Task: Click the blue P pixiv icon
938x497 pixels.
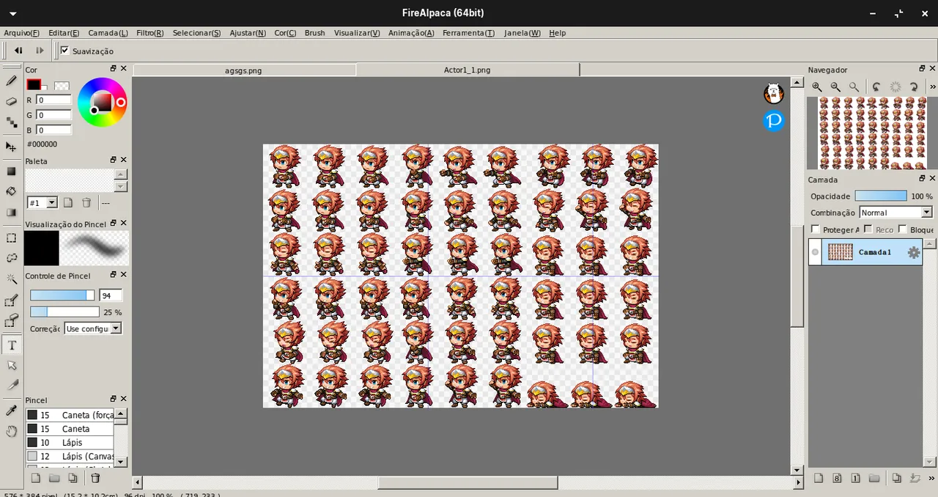Action: coord(773,120)
